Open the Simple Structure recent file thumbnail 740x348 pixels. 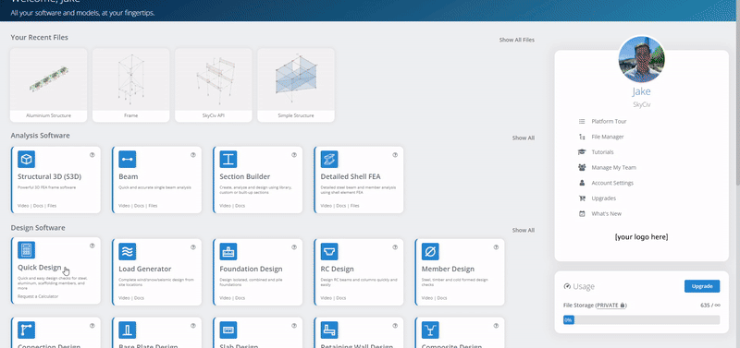[296, 85]
